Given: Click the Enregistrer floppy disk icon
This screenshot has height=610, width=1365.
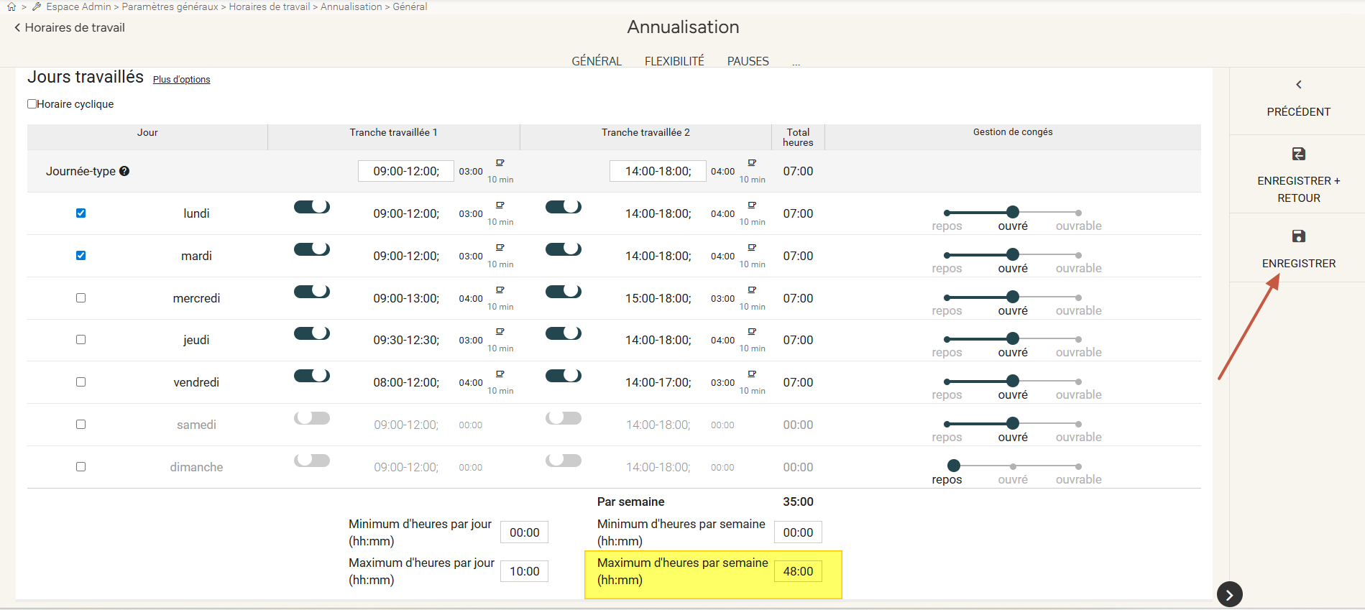Looking at the screenshot, I should (x=1298, y=236).
